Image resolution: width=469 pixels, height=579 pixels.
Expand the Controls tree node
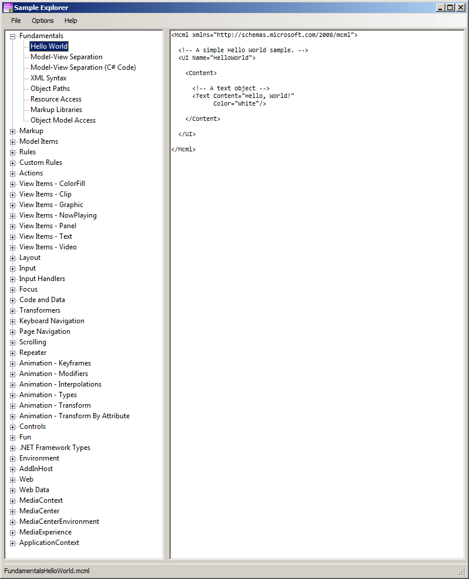[12, 427]
